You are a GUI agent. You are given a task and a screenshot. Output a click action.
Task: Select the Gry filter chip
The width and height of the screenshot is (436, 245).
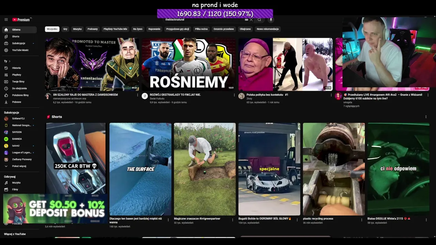click(x=65, y=29)
